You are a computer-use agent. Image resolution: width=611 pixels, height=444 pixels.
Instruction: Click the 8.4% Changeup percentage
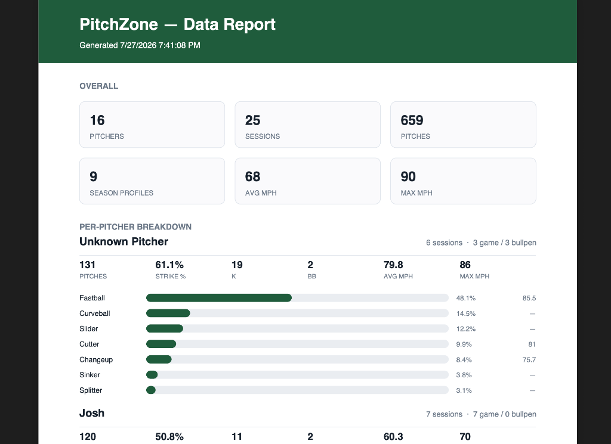point(464,359)
